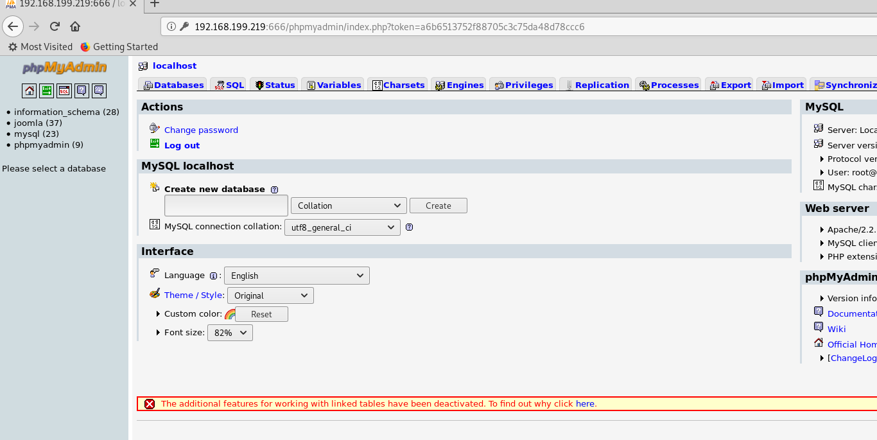
Task: Select the joomla database in sidebar
Action: [x=38, y=123]
